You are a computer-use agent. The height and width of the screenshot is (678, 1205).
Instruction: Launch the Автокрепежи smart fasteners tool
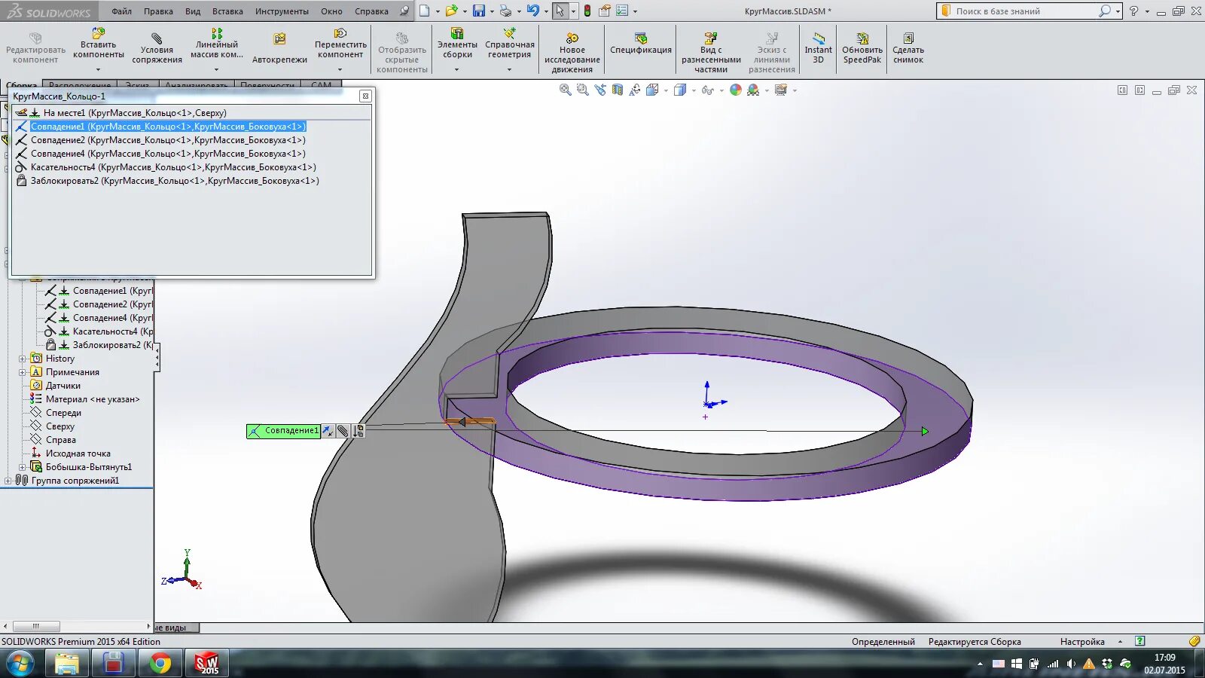click(279, 49)
